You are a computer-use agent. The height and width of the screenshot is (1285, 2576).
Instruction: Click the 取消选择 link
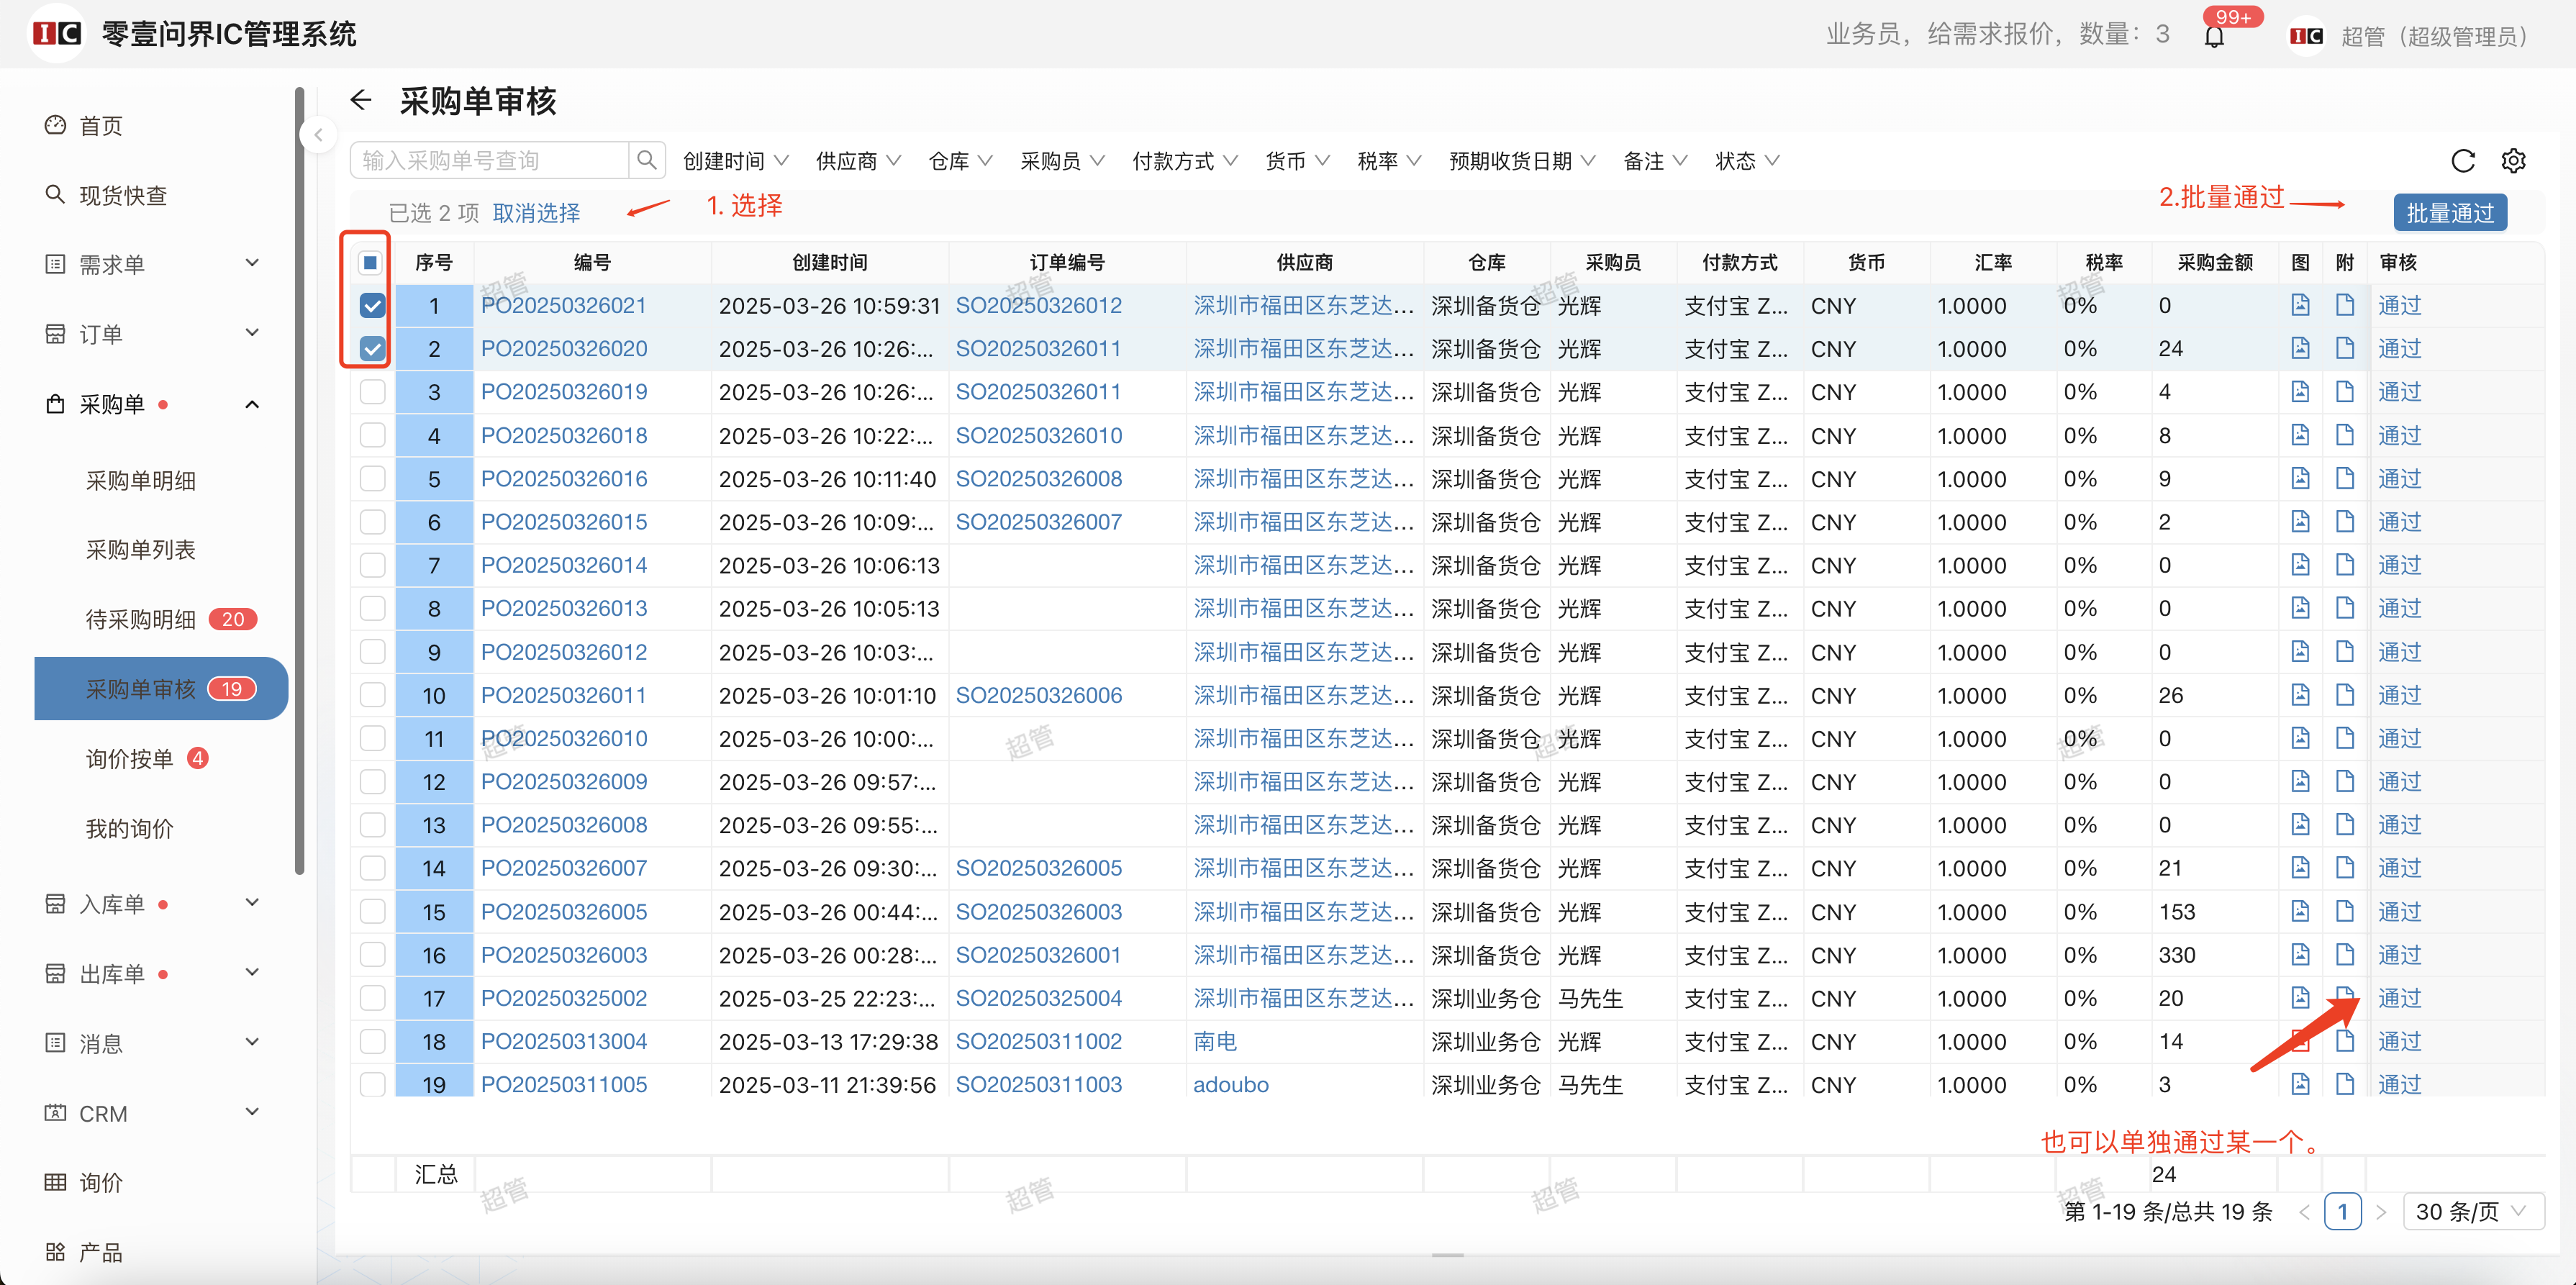click(536, 213)
